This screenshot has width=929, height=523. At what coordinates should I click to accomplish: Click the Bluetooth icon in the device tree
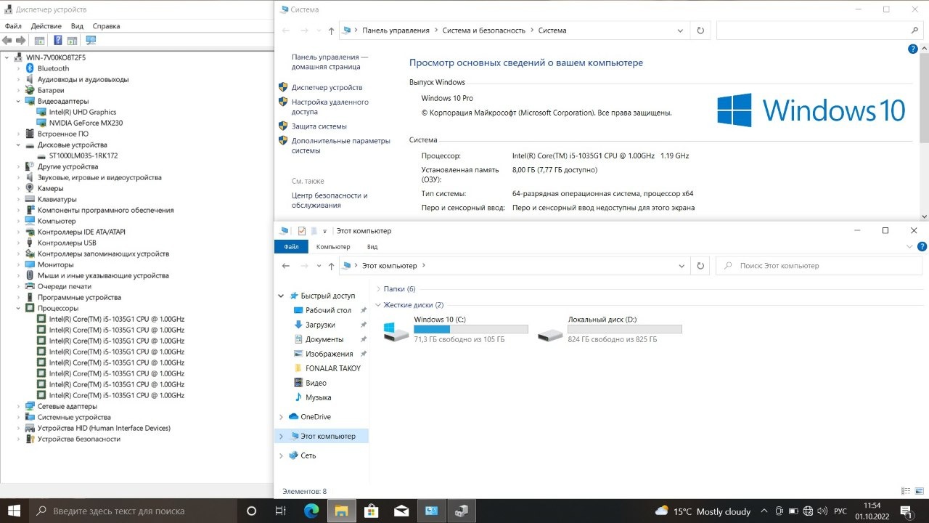coord(30,68)
